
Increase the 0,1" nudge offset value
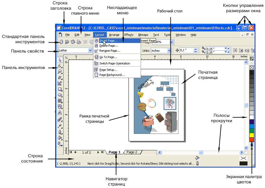click(196, 49)
